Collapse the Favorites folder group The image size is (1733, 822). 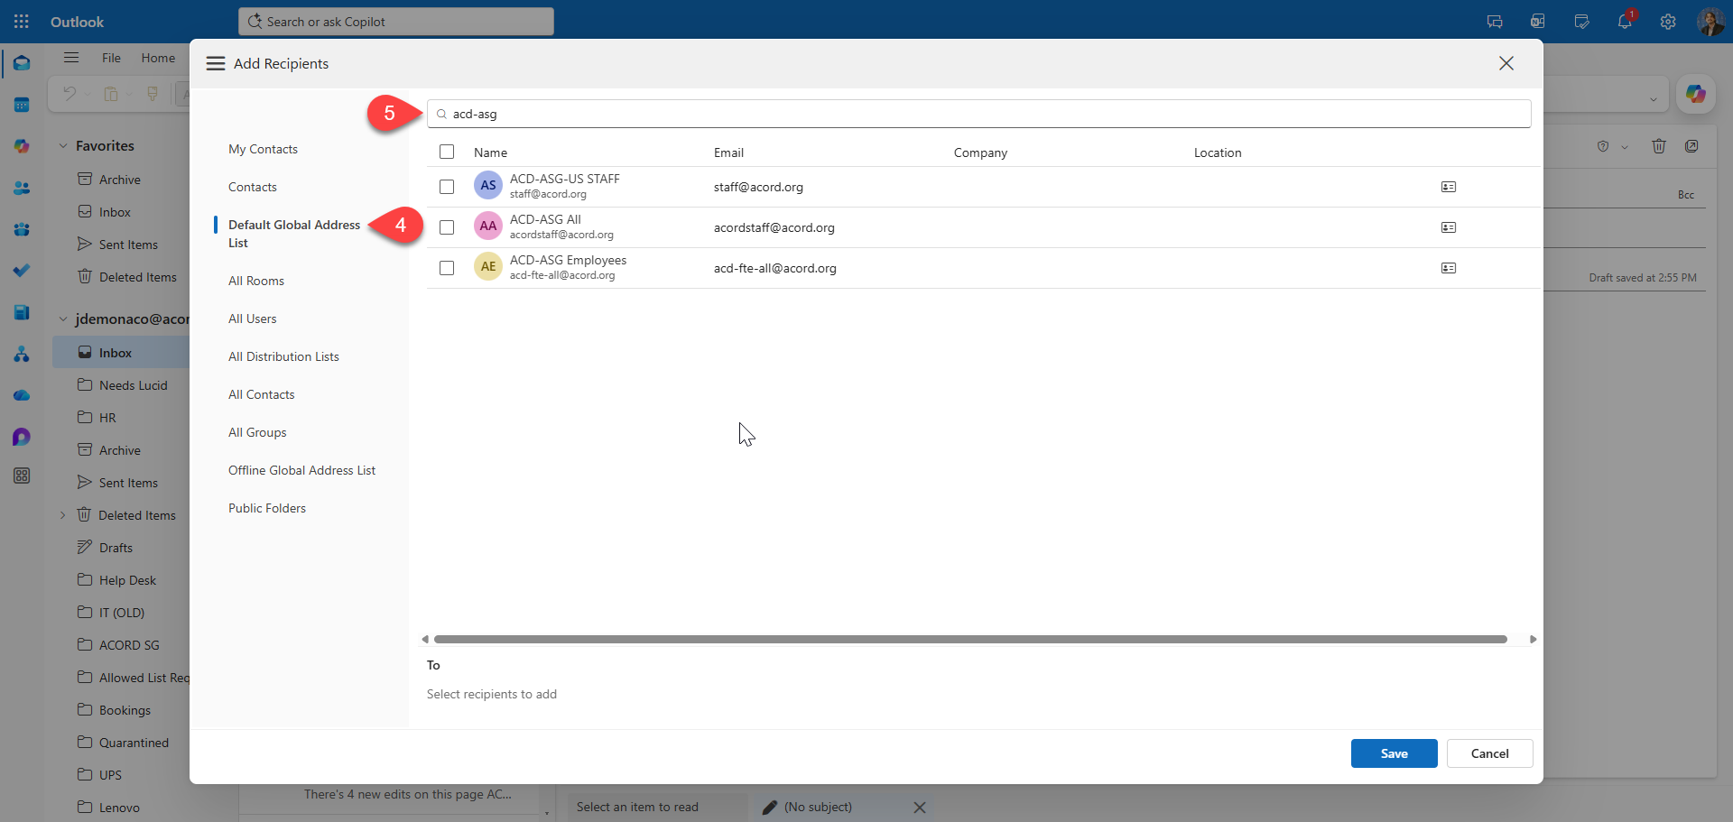coord(63,146)
